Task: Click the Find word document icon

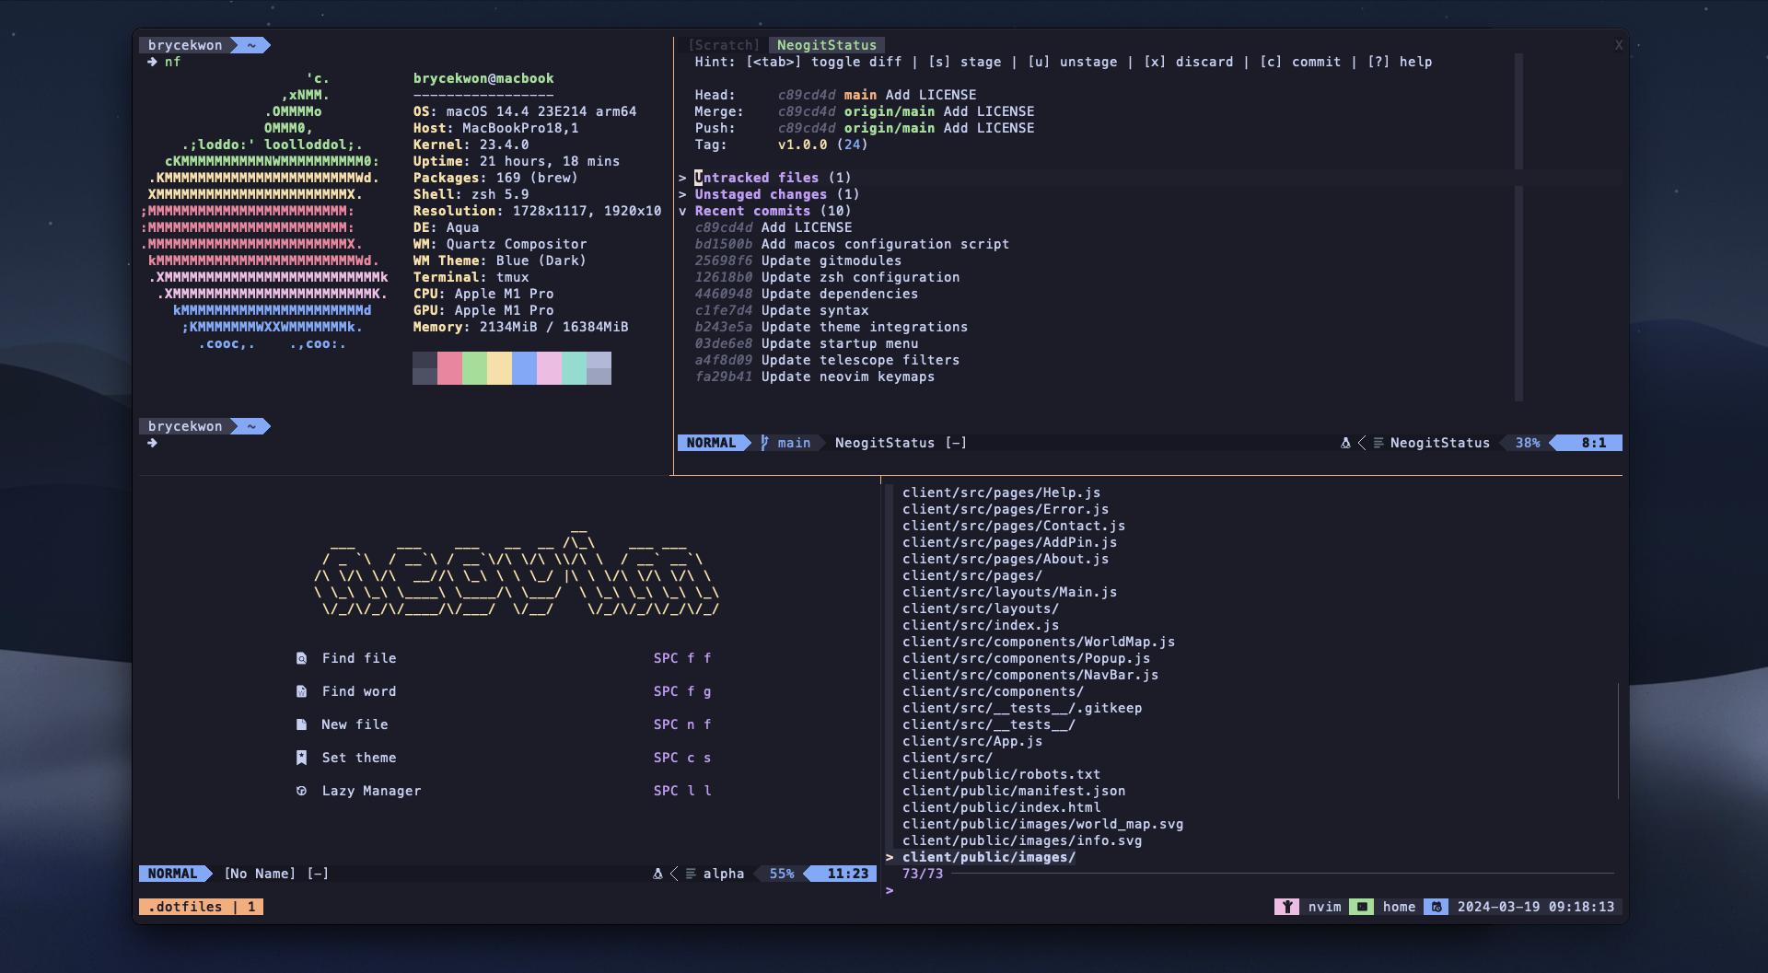Action: tap(301, 691)
